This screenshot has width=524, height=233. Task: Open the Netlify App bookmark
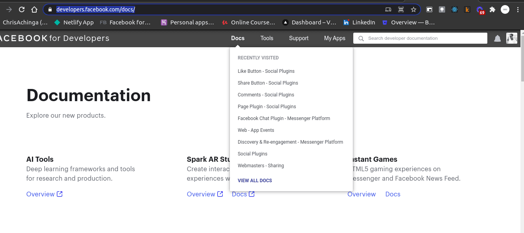point(74,22)
